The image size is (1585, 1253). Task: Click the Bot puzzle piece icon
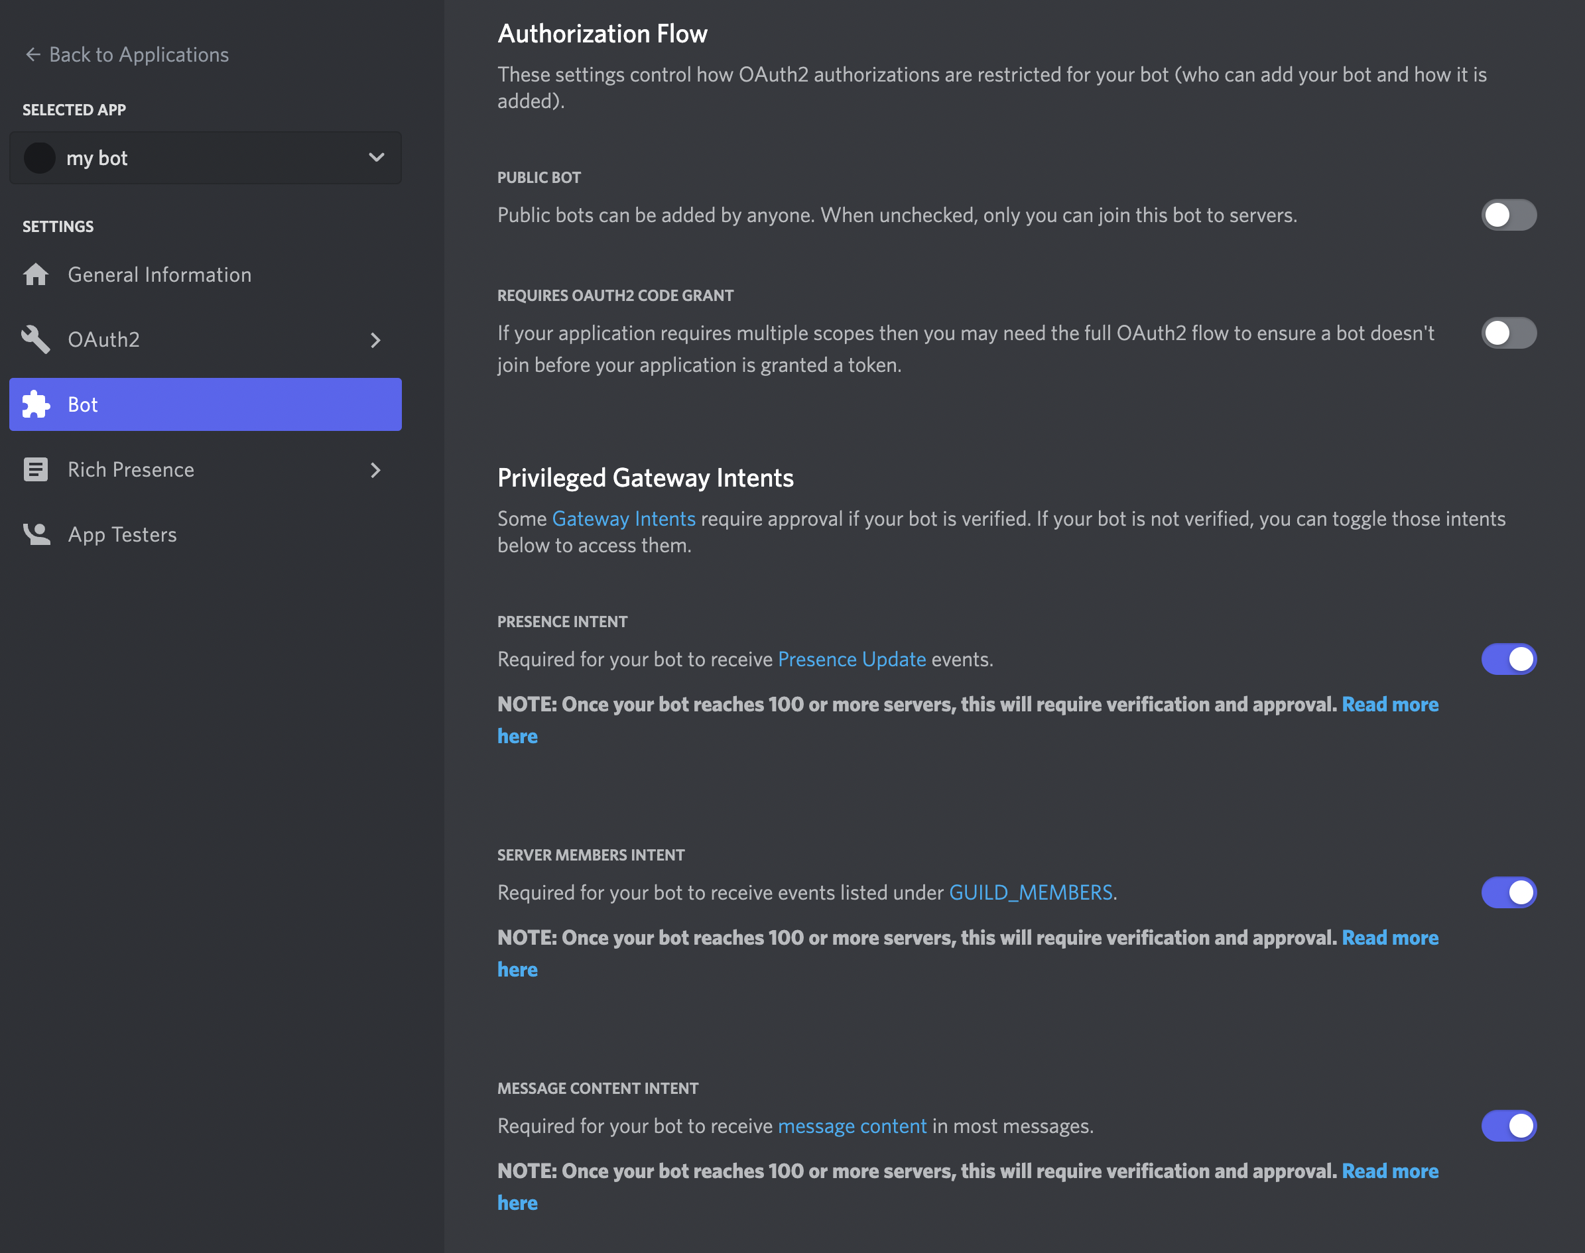tap(35, 404)
